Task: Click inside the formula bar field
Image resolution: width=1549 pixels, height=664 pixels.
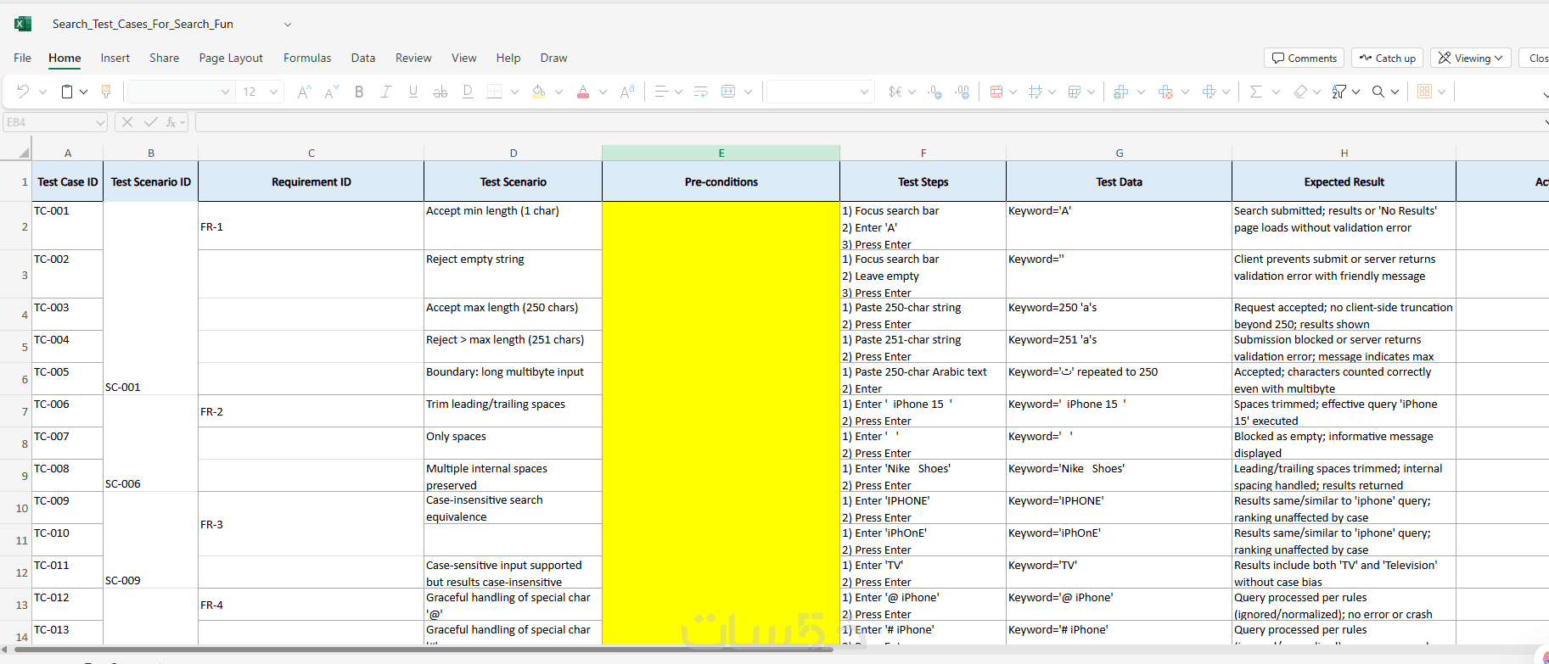Action: click(x=869, y=122)
